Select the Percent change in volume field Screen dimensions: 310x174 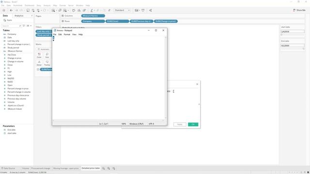point(19,92)
